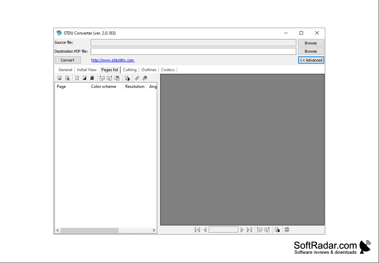
Task: Click contrast icon below the preview
Action: coord(277,230)
